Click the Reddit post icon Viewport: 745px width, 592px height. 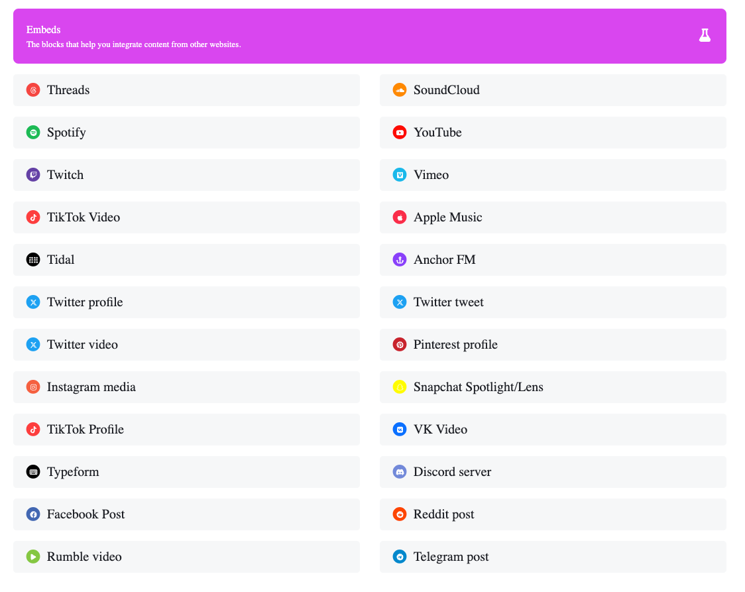pos(400,514)
